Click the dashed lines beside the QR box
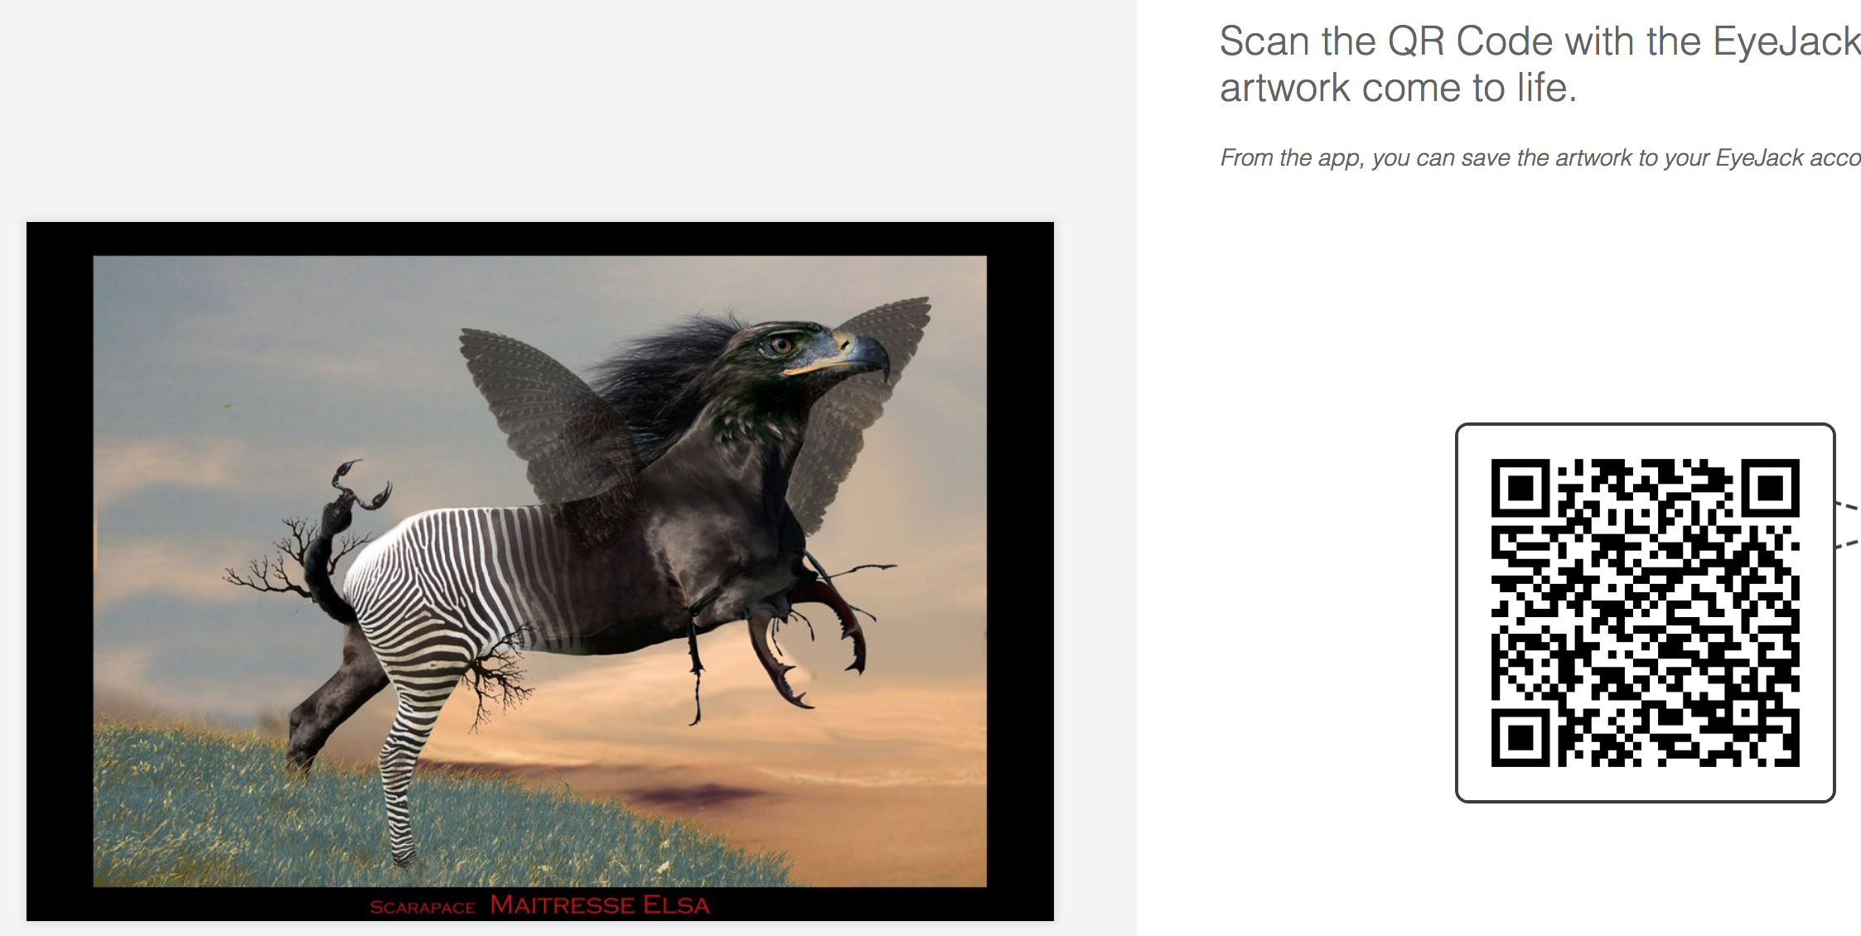The image size is (1861, 936). tap(1848, 524)
